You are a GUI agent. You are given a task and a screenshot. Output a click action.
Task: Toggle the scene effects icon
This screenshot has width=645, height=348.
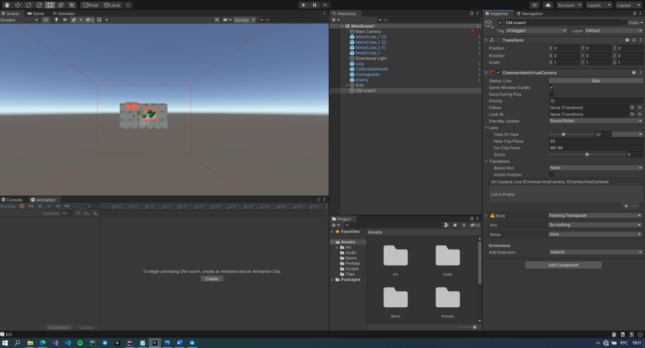(x=74, y=20)
